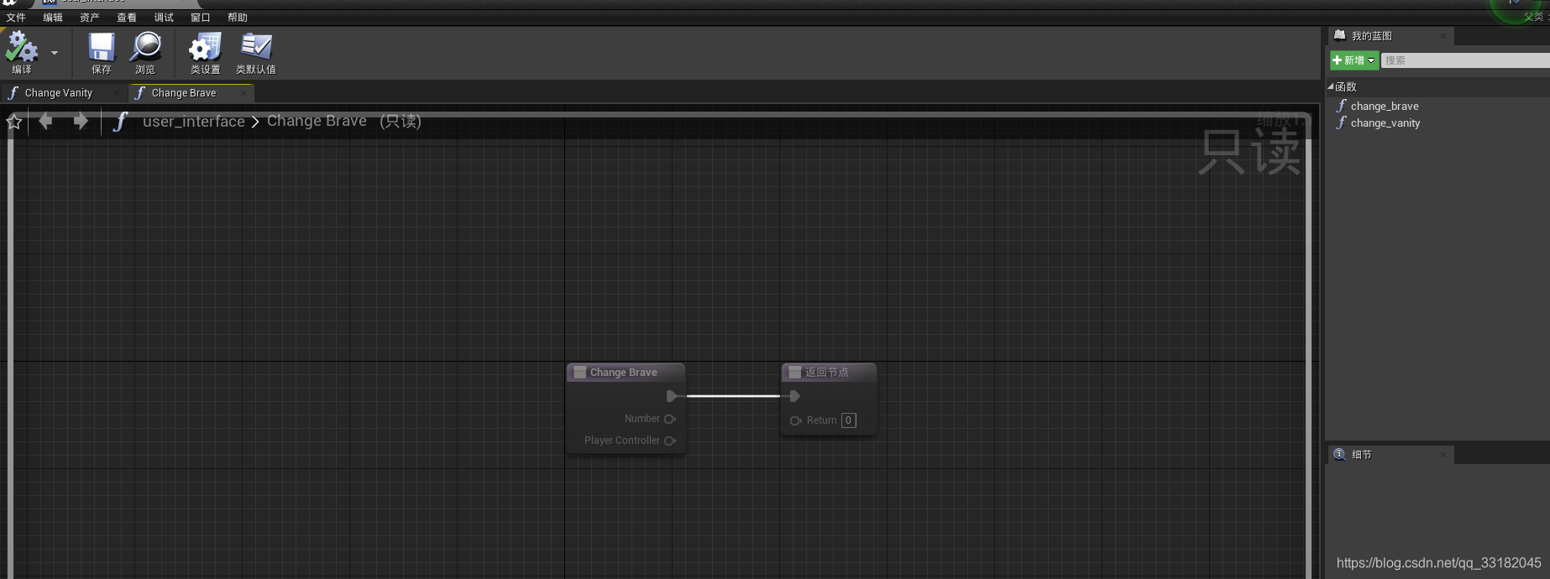This screenshot has height=579, width=1550.
Task: Click the Change Brave breadcrumb text
Action: [317, 121]
